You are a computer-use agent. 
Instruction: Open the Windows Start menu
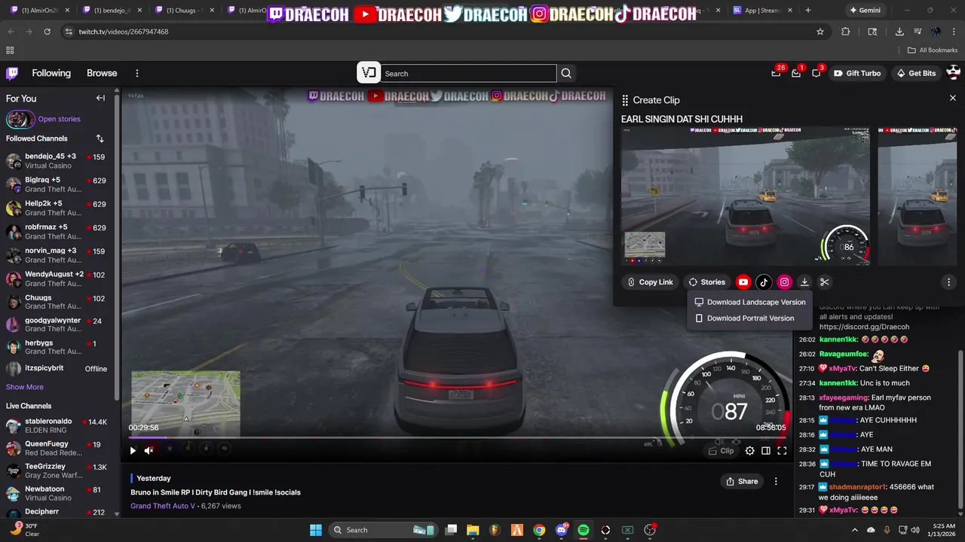[316, 530]
